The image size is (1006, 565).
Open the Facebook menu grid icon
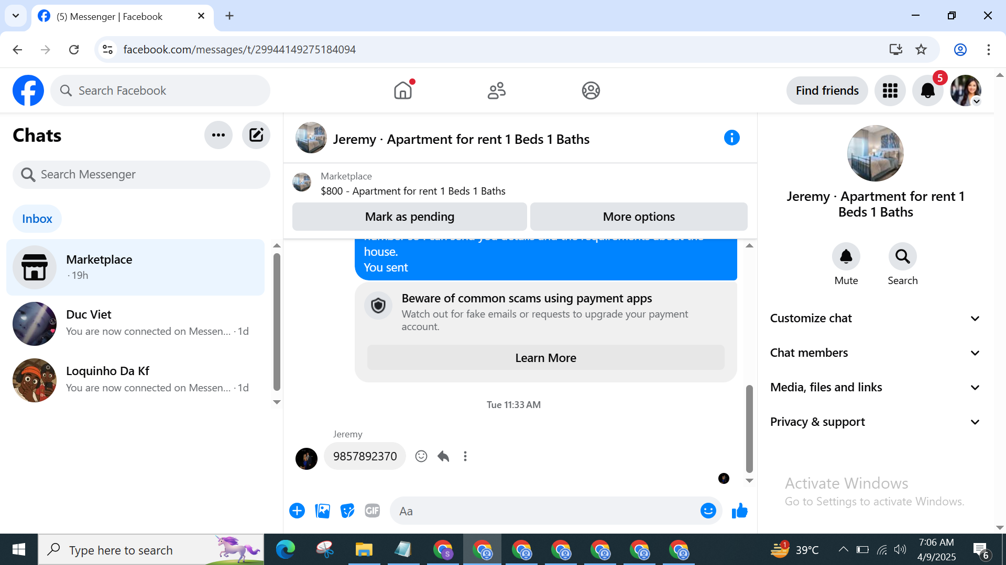(x=890, y=91)
